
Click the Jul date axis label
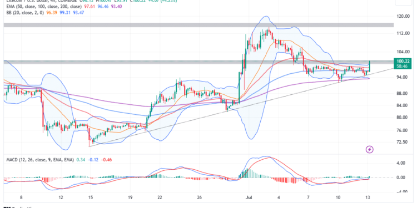(249, 197)
